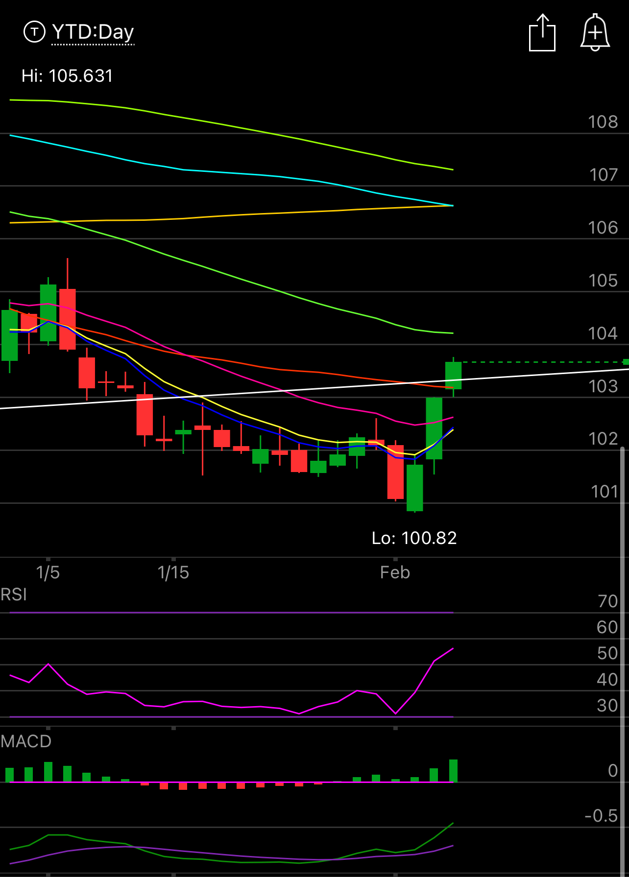Image resolution: width=629 pixels, height=877 pixels.
Task: Select the 1/15 date label
Action: 173,572
